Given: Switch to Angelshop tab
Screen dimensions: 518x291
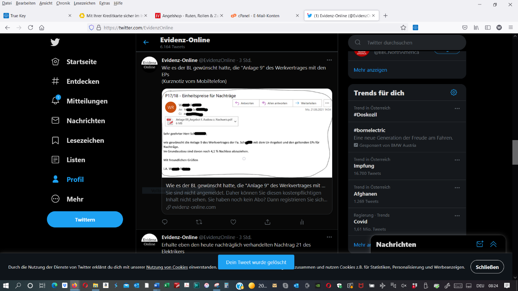Looking at the screenshot, I should click(189, 16).
